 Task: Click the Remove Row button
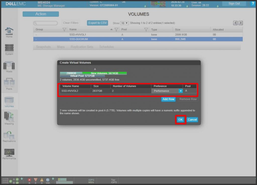(188, 99)
